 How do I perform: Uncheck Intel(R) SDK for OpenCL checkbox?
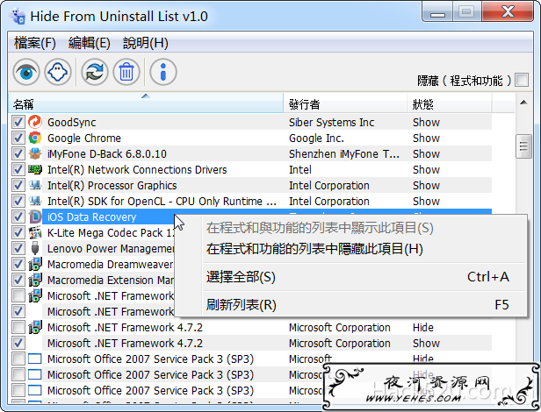(x=18, y=201)
